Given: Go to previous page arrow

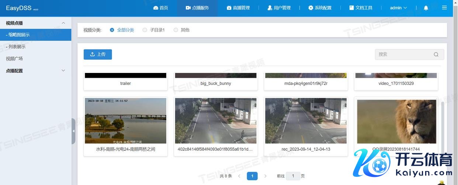Looking at the screenshot, I should click(x=239, y=176).
